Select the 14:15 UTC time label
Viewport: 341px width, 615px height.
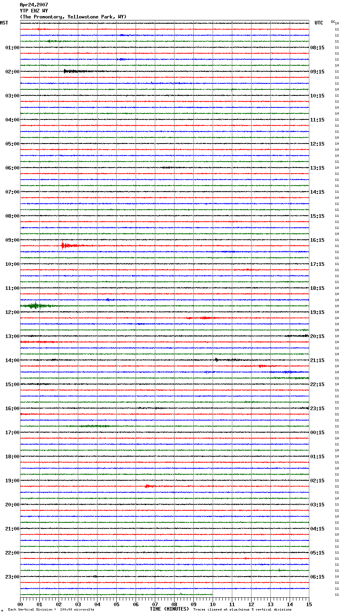pyautogui.click(x=317, y=192)
